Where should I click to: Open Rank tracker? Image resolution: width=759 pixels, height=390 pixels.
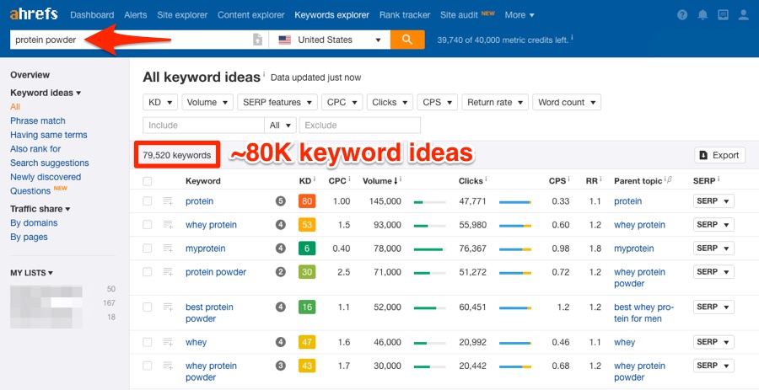pos(405,15)
